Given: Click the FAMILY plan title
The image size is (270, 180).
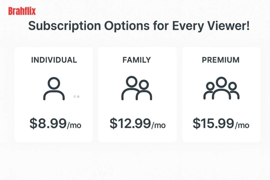Looking at the screenshot, I should click(137, 60).
